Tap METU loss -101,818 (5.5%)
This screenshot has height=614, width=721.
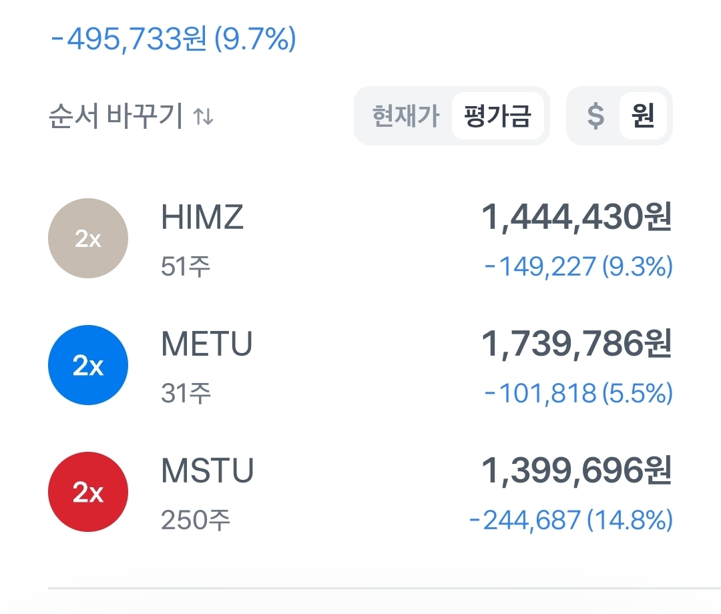click(x=578, y=394)
